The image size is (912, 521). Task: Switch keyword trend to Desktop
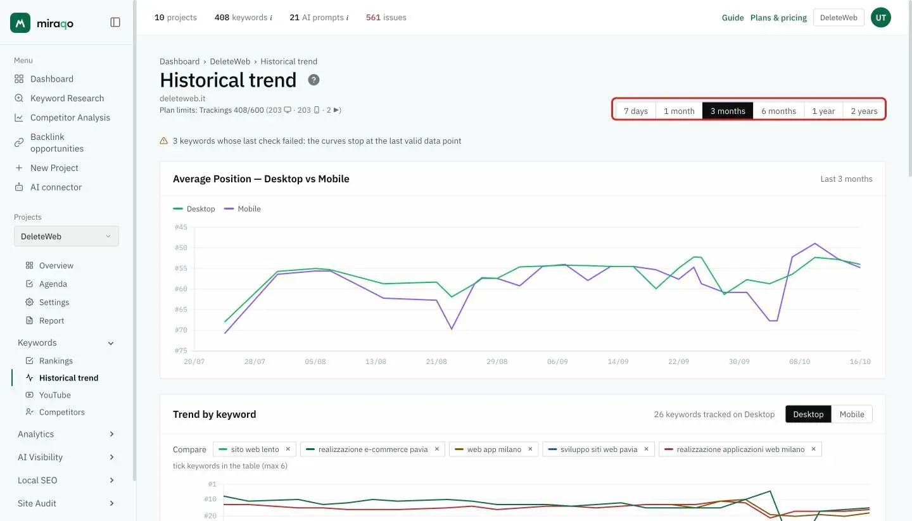coord(808,414)
